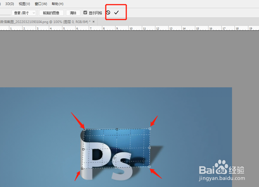Close the 微信截图 document tab
This screenshot has width=259, height=187.
point(94,22)
